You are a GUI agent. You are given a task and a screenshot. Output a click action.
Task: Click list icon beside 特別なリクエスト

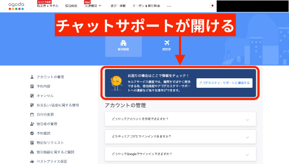(x=32, y=143)
